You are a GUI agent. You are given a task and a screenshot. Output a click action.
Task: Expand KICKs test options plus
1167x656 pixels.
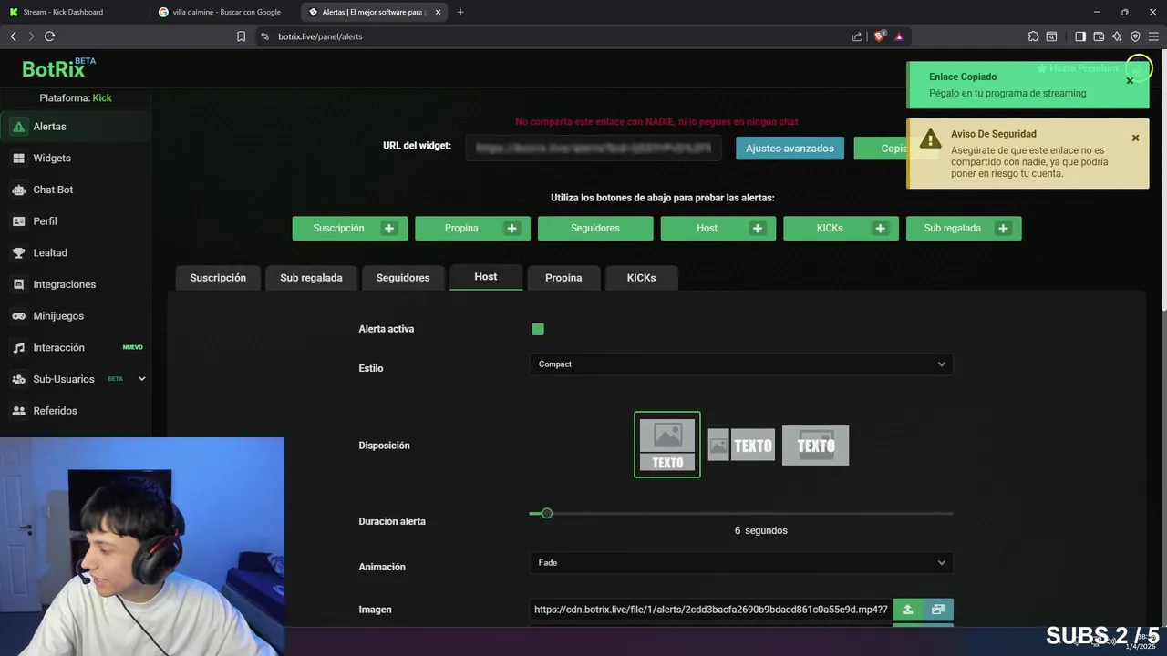tap(880, 229)
